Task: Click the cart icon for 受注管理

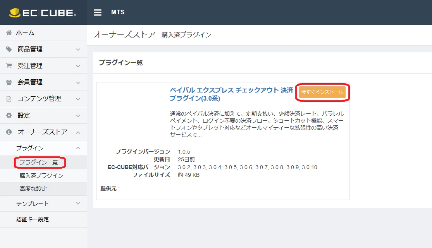Action: 9,66
